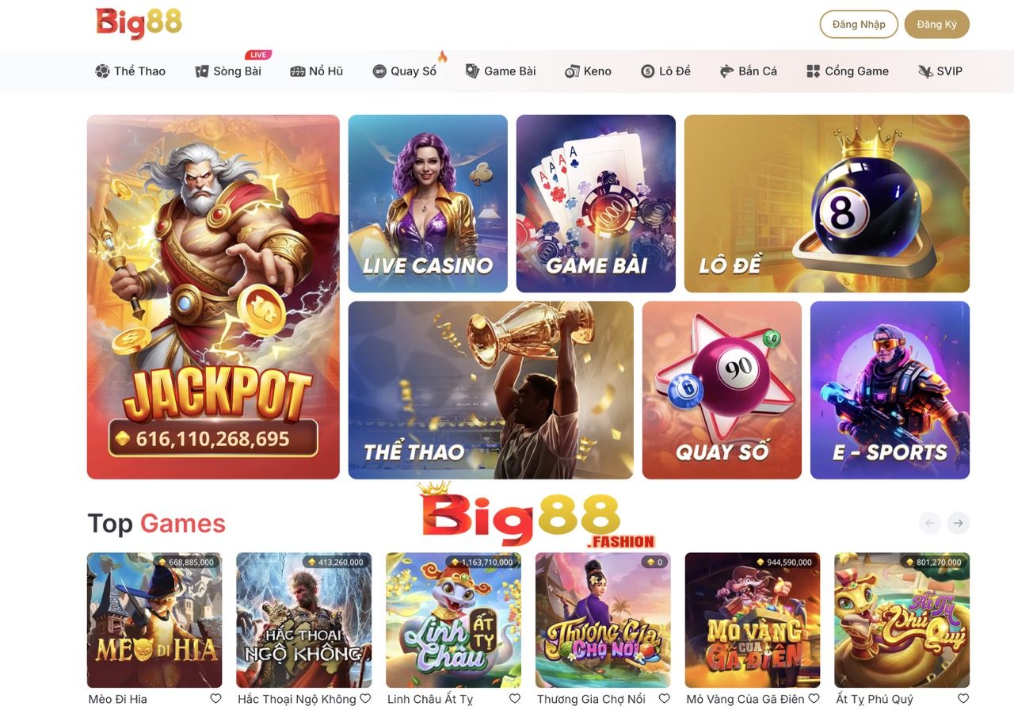Toggle heart on Linh Châu Ất Tỵ
Image resolution: width=1014 pixels, height=710 pixels.
click(x=515, y=699)
